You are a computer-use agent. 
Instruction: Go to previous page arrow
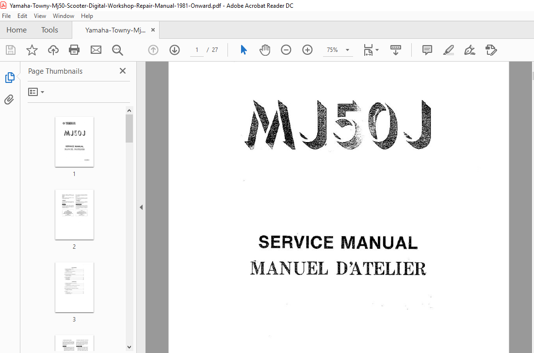pyautogui.click(x=153, y=50)
